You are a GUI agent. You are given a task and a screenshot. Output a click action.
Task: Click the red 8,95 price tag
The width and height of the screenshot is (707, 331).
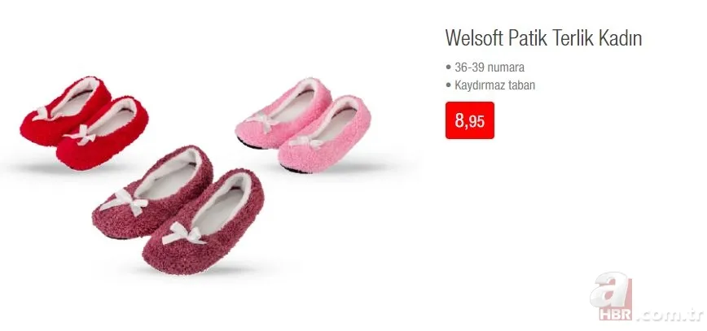point(469,120)
